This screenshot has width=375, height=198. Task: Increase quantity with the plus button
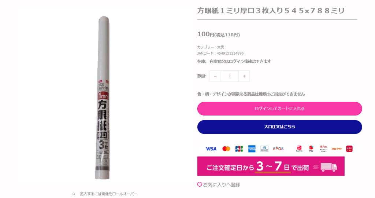pyautogui.click(x=244, y=76)
